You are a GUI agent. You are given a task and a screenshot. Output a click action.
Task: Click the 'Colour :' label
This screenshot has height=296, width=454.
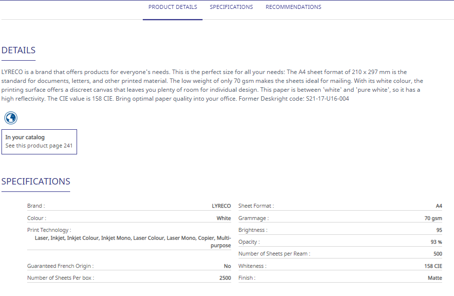click(x=37, y=218)
